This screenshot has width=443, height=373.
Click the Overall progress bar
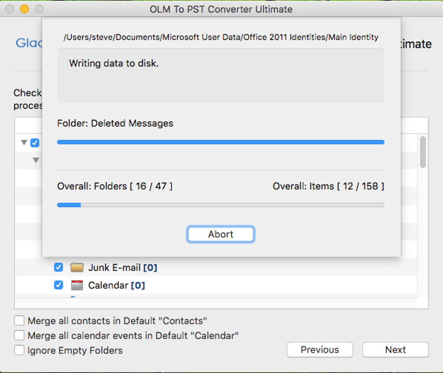pyautogui.click(x=221, y=205)
